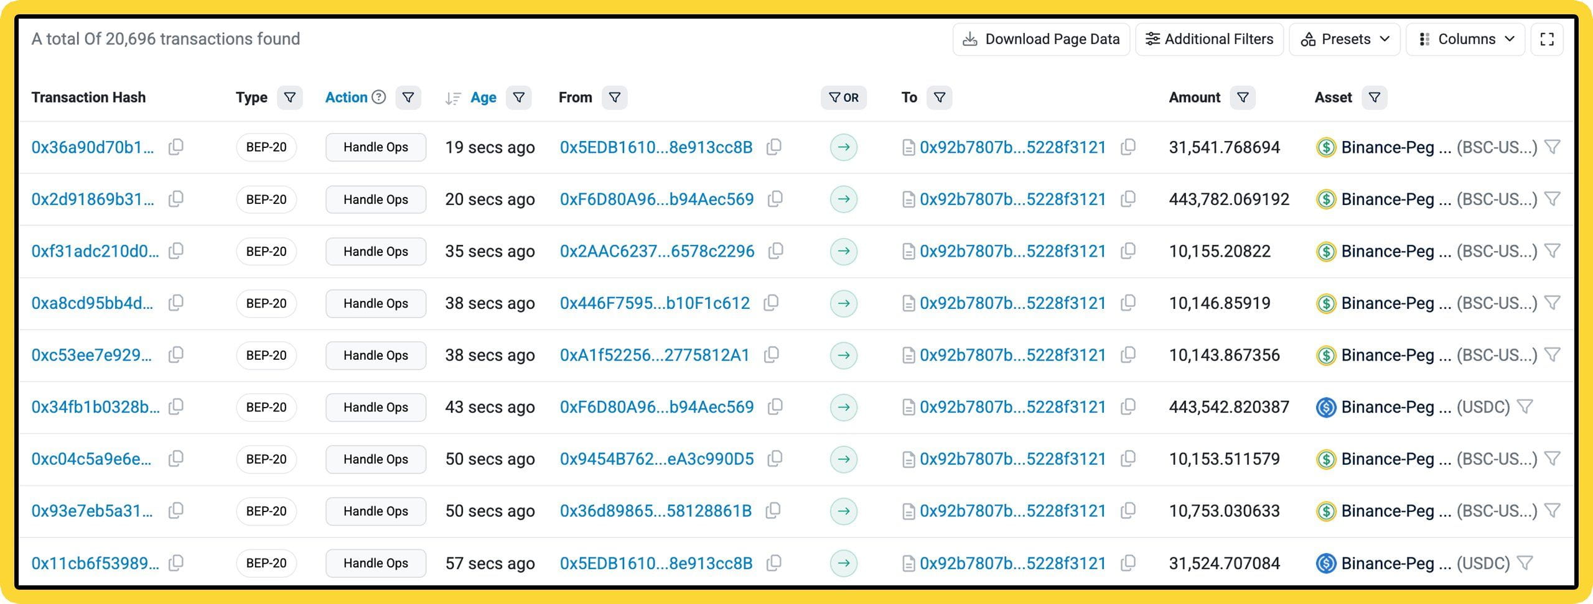Click Download Page Data button
The image size is (1593, 604).
click(1041, 39)
